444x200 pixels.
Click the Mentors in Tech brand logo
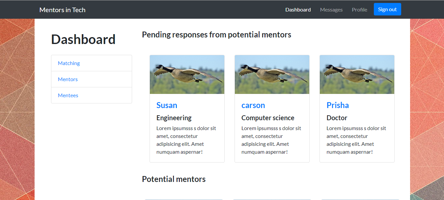62,10
